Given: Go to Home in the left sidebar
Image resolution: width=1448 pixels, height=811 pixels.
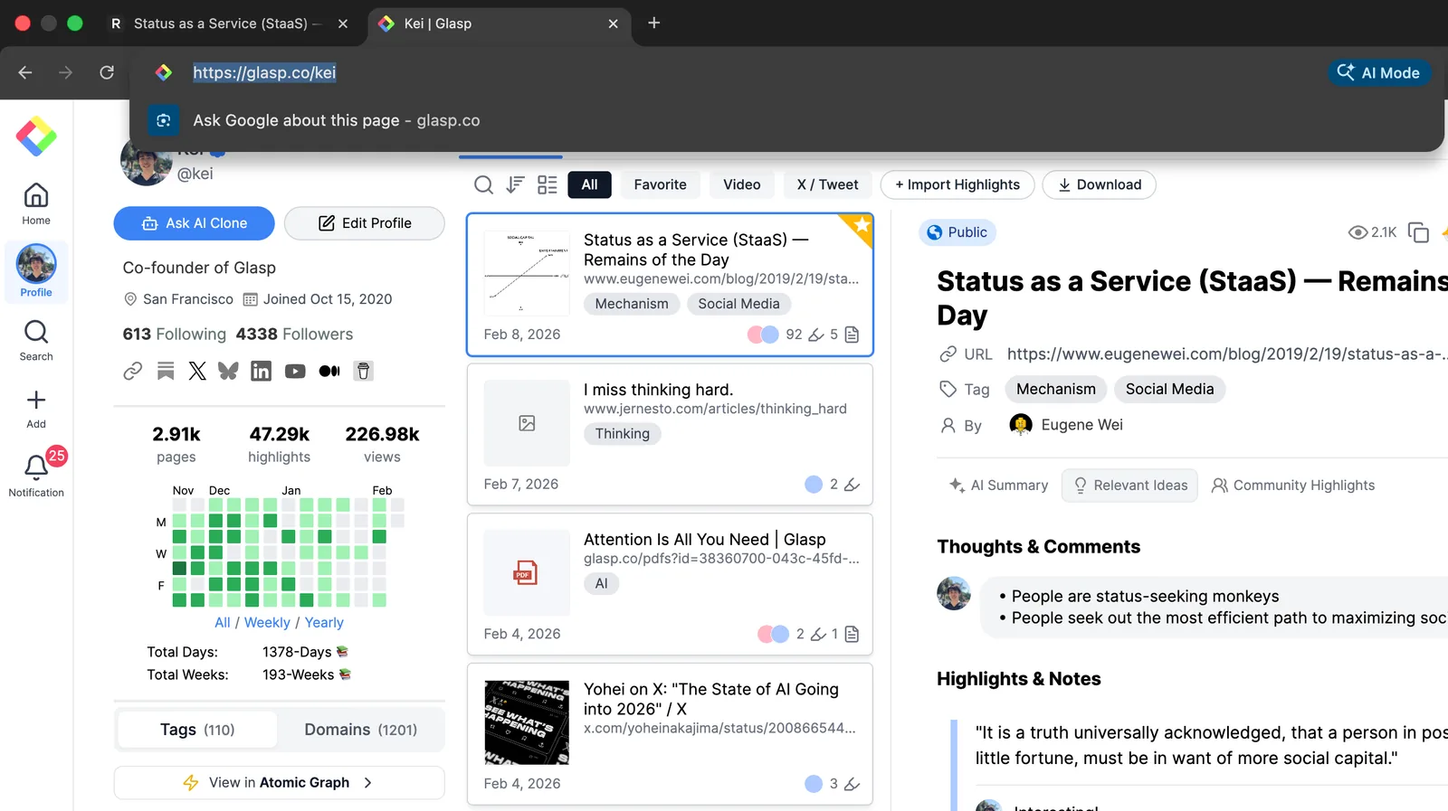Looking at the screenshot, I should click(x=36, y=203).
